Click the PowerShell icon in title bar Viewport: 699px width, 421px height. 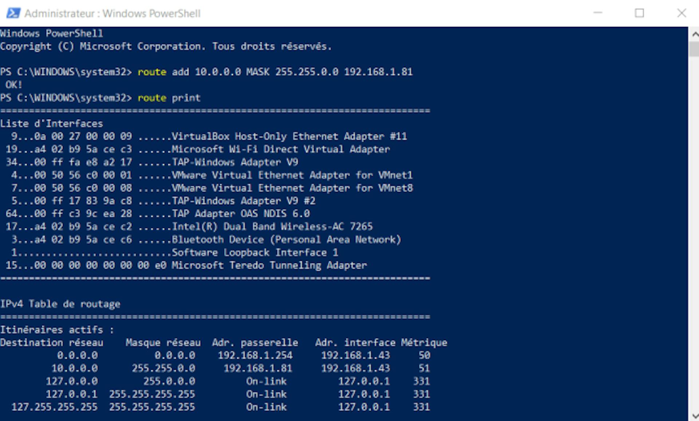(13, 13)
